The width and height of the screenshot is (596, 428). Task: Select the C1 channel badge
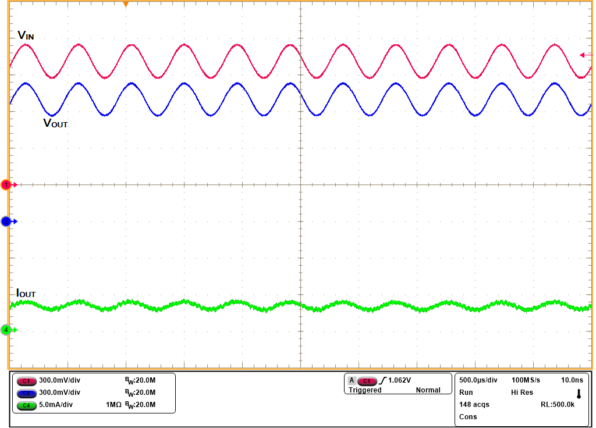pyautogui.click(x=26, y=381)
